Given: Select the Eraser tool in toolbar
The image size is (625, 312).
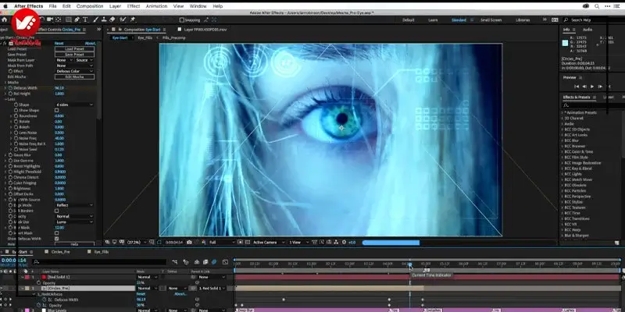Looking at the screenshot, I should point(112,19).
